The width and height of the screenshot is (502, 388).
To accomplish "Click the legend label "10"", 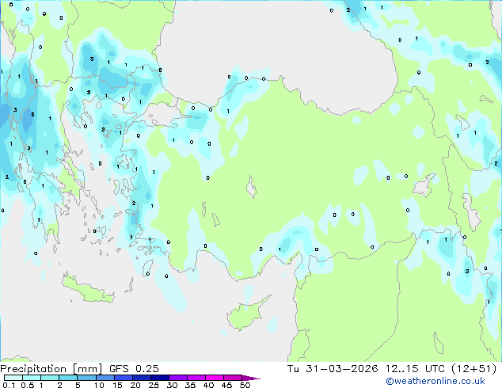I will tap(99, 385).
